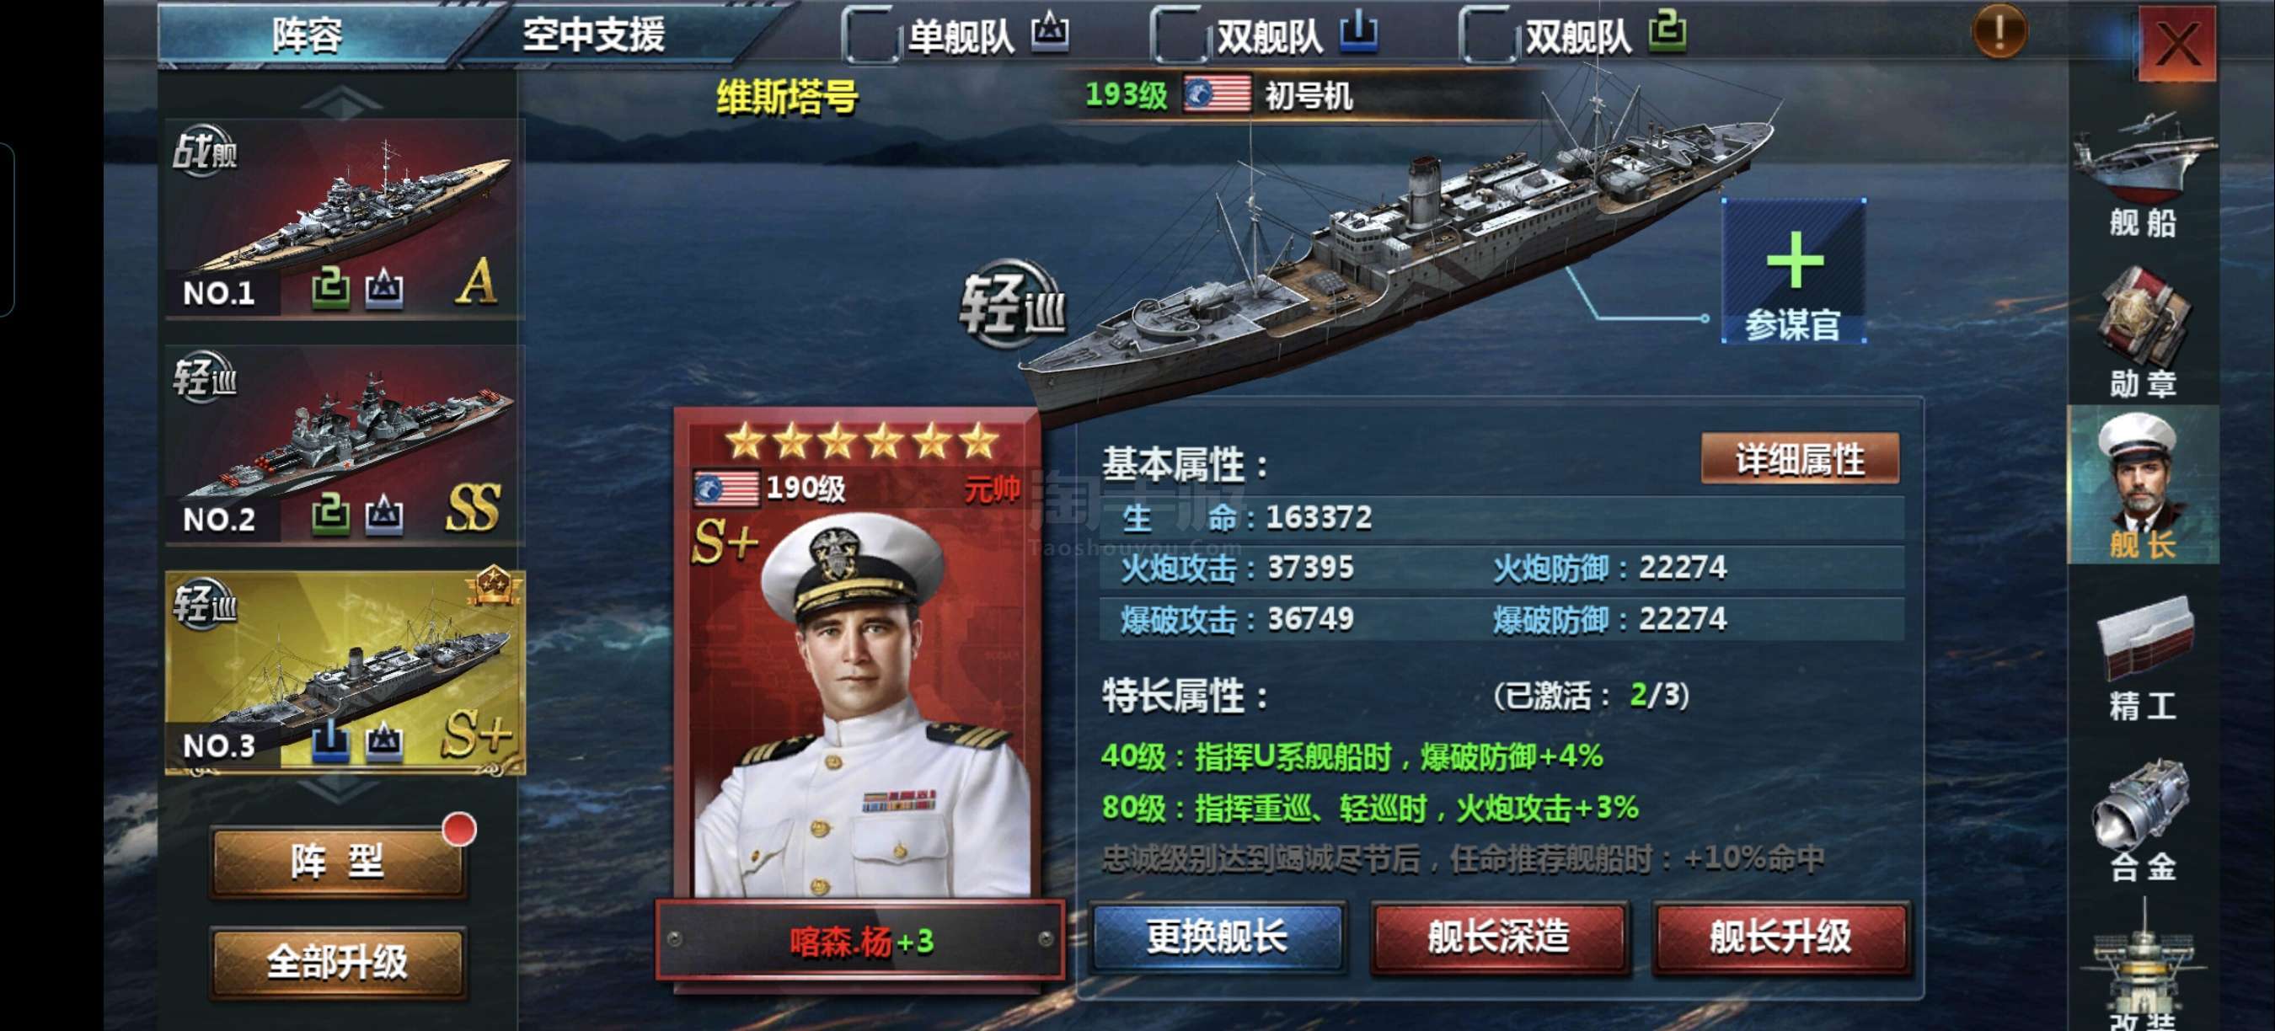Viewport: 2275px width, 1031px height.
Task: Select the 舰长 captain icon
Action: [x=2143, y=484]
